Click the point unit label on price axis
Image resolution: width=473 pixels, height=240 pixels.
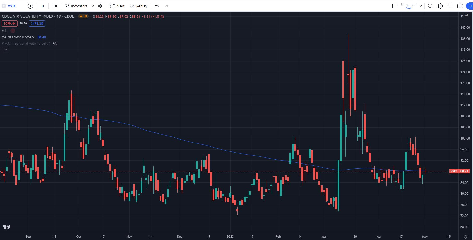[x=464, y=15]
